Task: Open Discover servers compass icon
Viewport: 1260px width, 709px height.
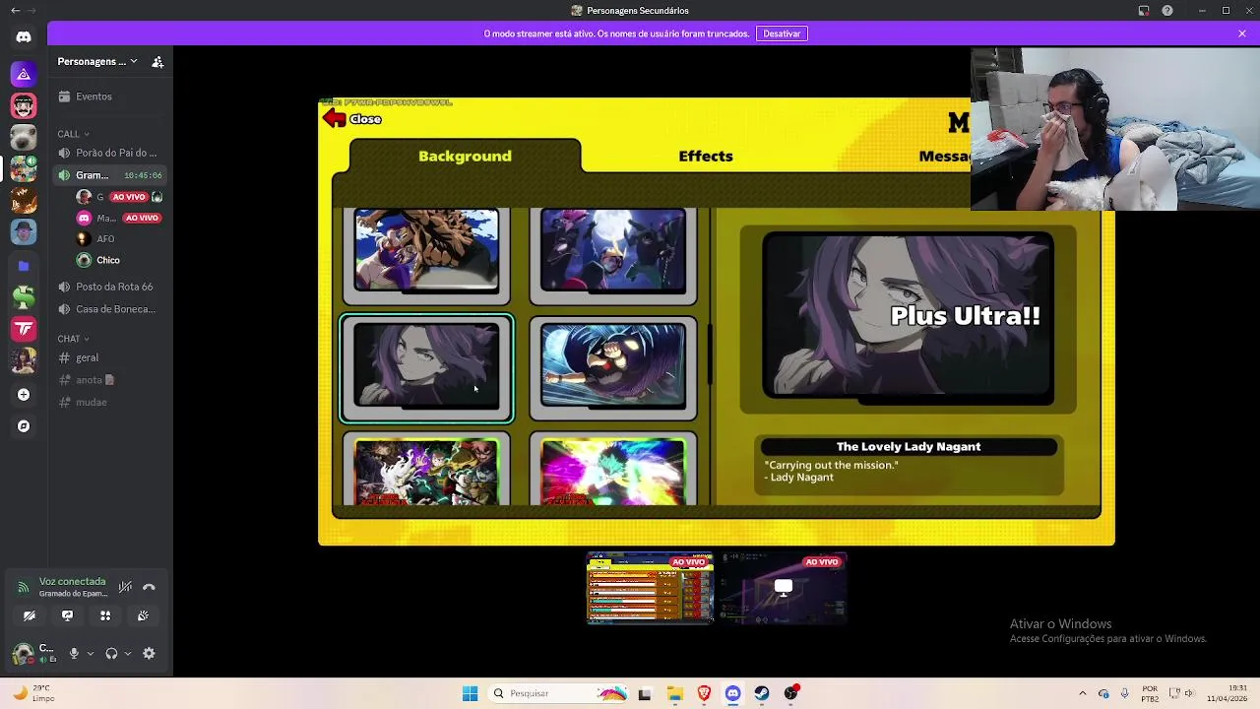Action: point(24,426)
